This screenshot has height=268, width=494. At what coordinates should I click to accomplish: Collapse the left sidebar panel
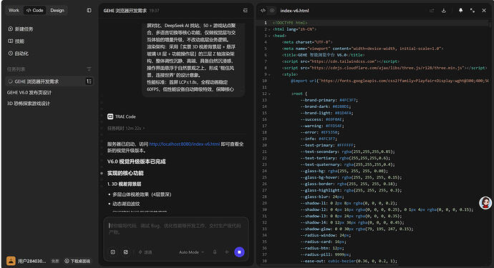(89, 11)
